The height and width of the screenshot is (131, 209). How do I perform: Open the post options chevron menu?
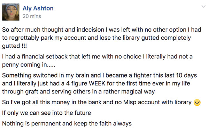203,7
